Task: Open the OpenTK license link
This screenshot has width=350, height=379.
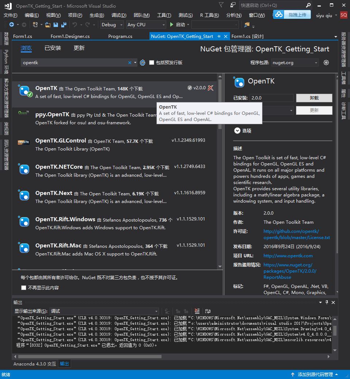Action: coord(296,234)
